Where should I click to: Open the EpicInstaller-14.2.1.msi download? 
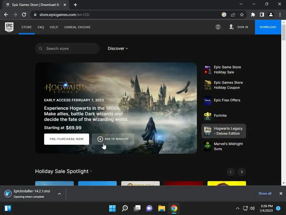pos(32,194)
